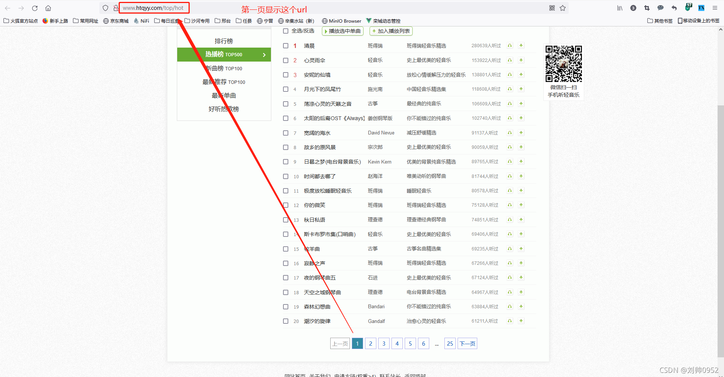This screenshot has height=377, width=724.
Task: Open album 古筝名曲精选集
Action: point(424,249)
